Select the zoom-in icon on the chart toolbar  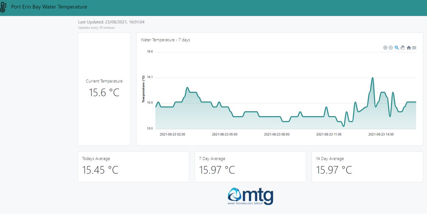385,47
